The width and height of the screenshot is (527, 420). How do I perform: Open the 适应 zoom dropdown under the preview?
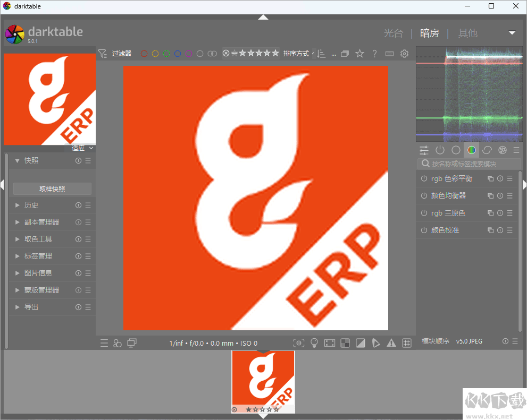pos(82,148)
